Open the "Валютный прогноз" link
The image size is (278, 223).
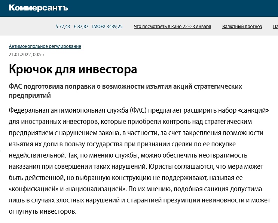tap(242, 27)
